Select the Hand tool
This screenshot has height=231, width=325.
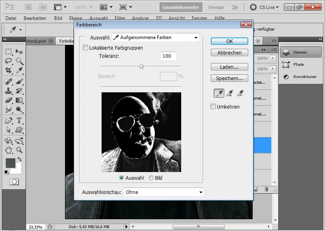(9, 150)
